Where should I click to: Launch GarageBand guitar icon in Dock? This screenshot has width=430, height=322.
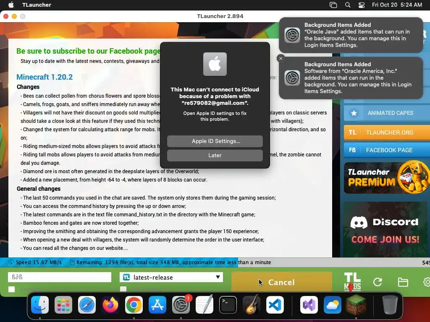[252, 305]
